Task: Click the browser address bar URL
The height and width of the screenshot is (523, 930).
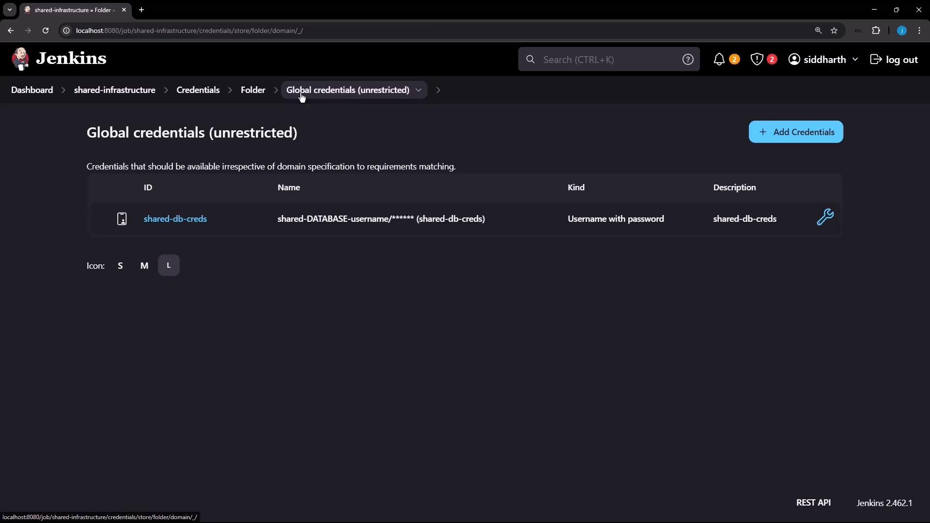Action: [189, 31]
